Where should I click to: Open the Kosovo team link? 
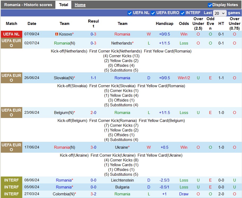(65, 34)
